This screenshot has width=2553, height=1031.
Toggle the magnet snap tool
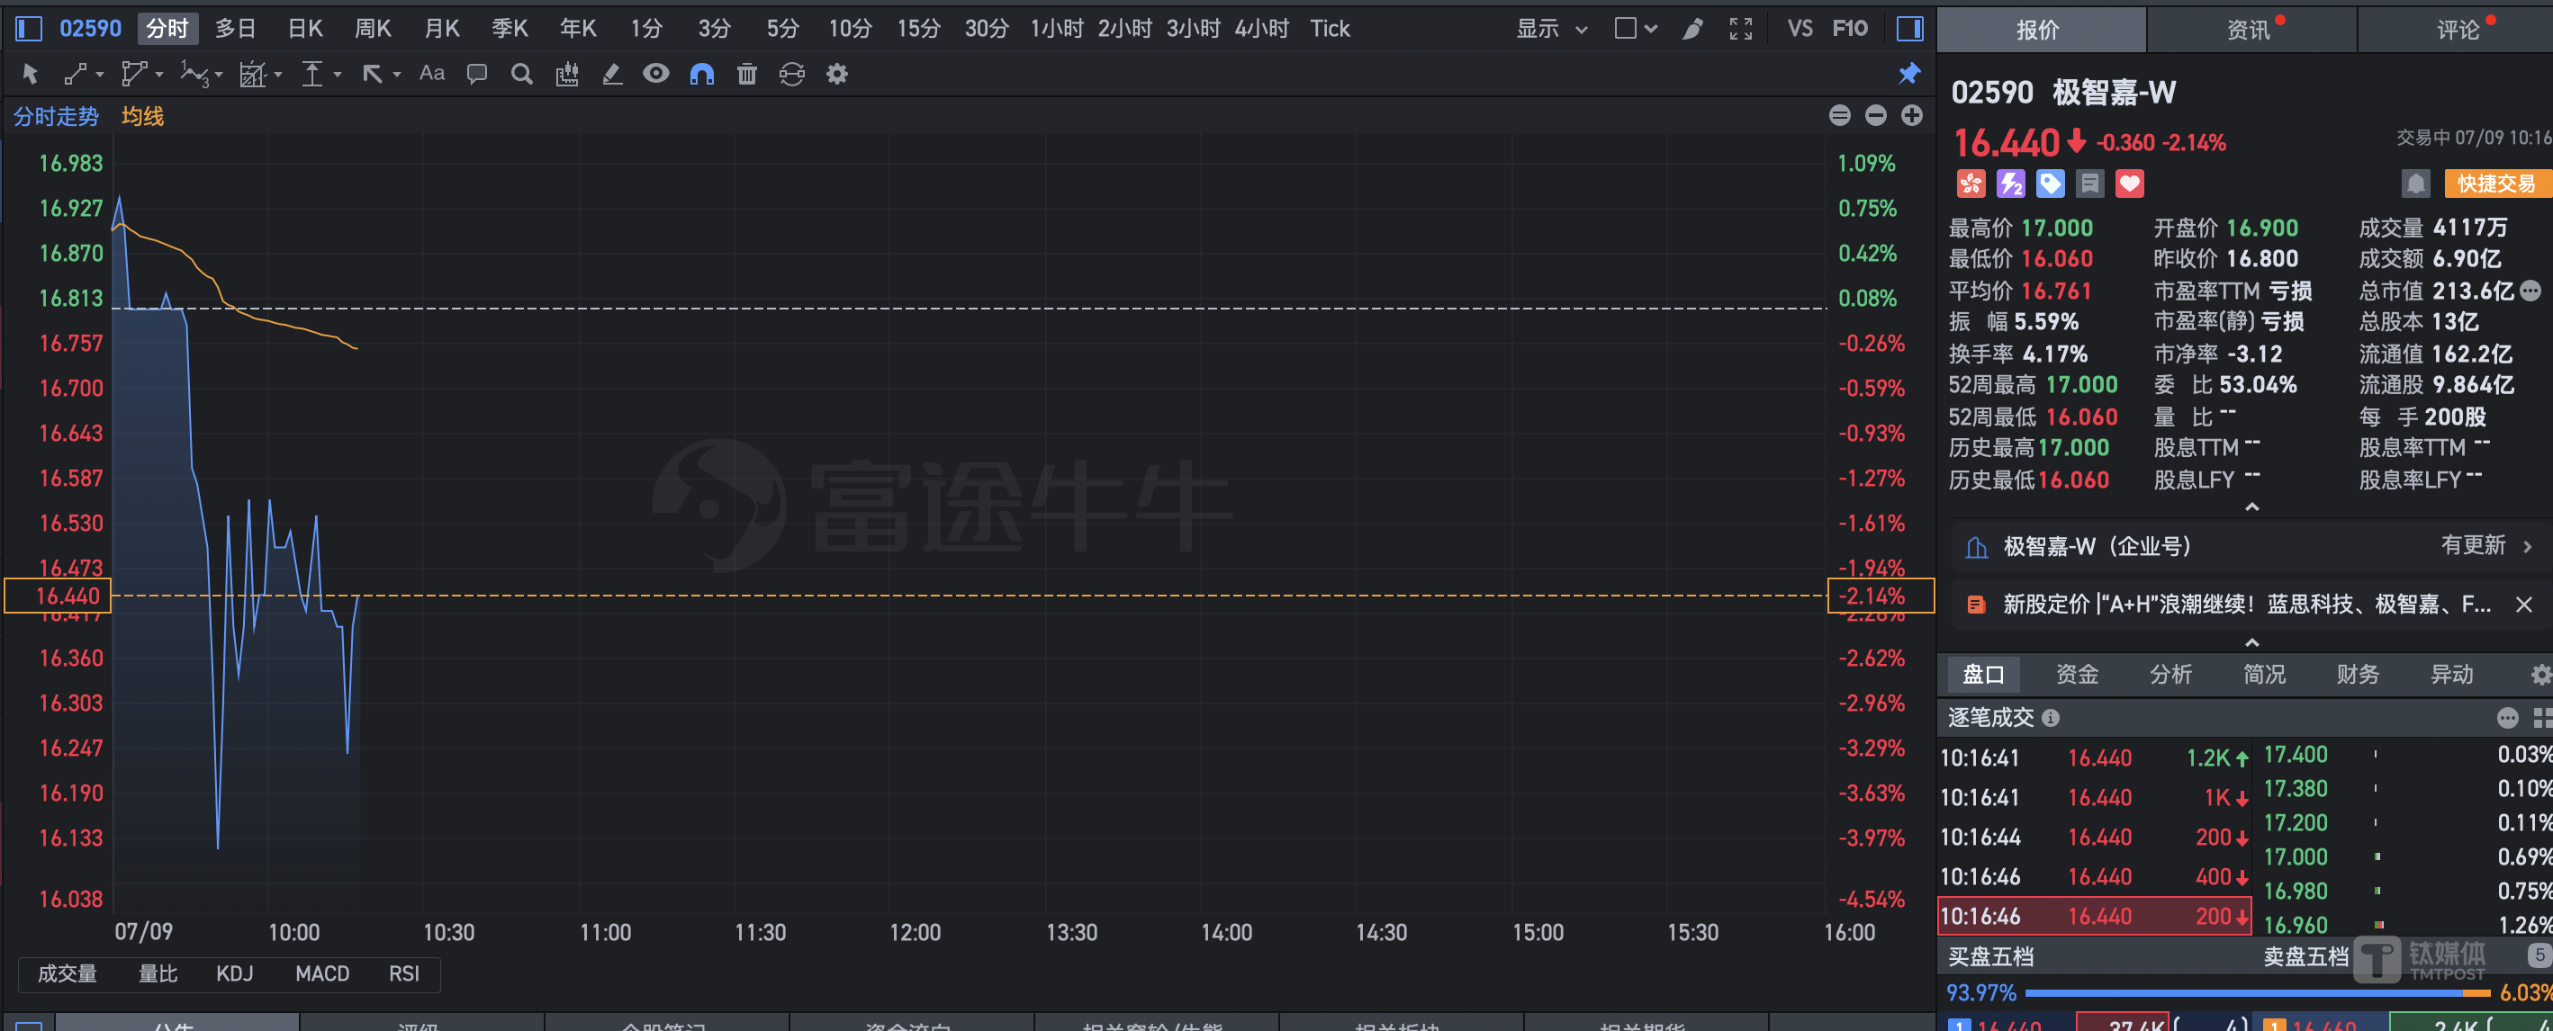click(x=701, y=73)
